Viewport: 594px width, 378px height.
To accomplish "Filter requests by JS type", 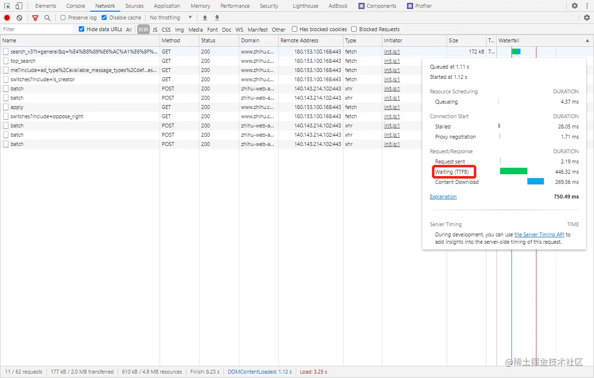I will point(155,30).
